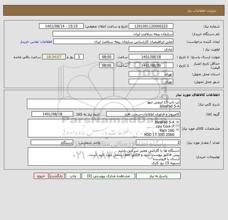
Task: Click the 'بازگشت' back button
Action: pos(57,176)
